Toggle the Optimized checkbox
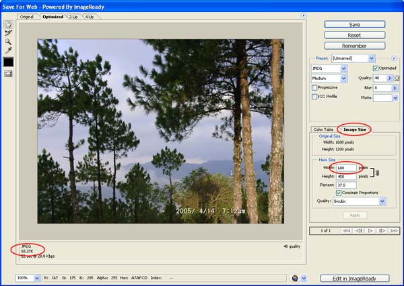 click(375, 68)
